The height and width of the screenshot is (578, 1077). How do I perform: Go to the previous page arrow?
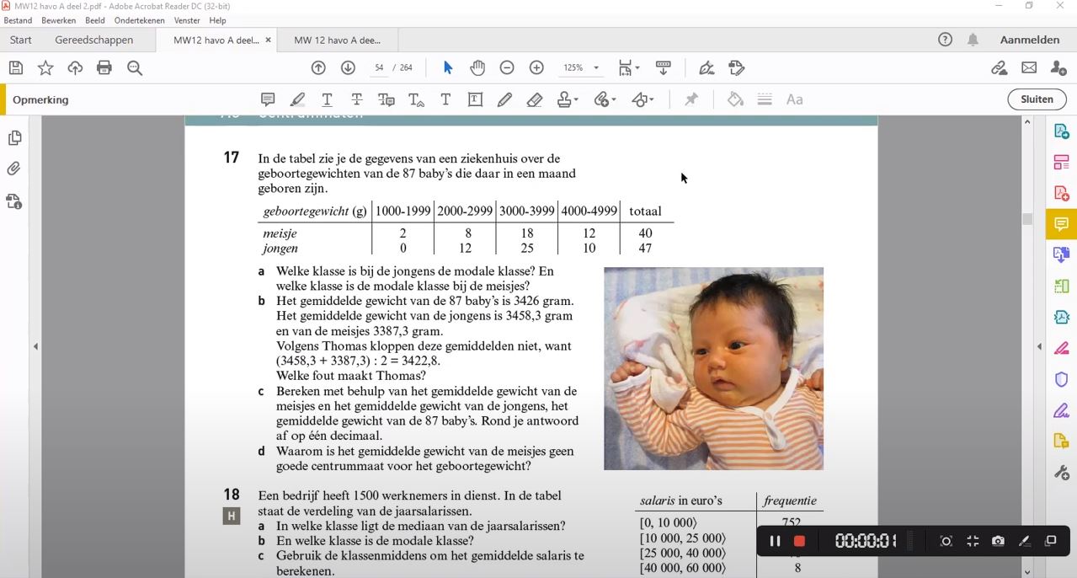(318, 68)
